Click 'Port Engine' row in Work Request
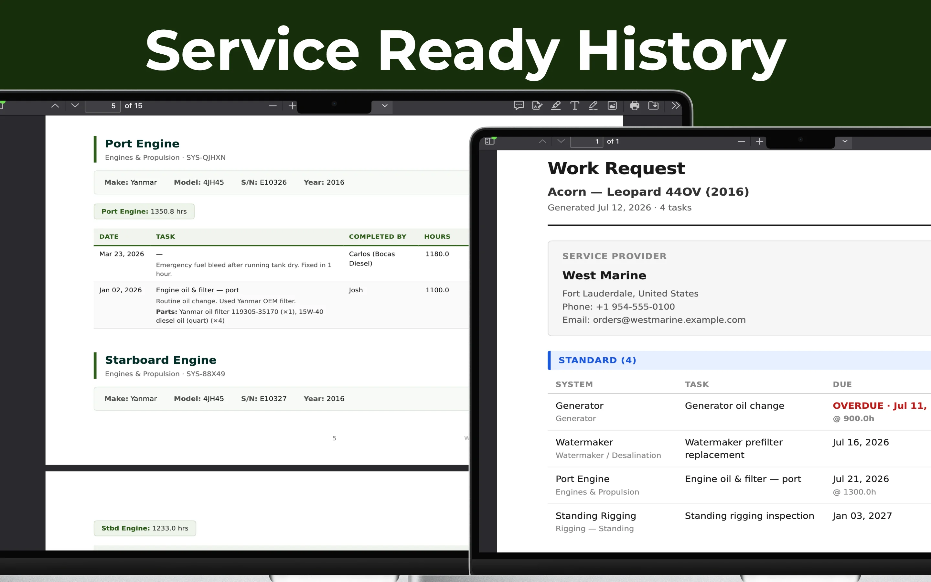 pyautogui.click(x=739, y=485)
